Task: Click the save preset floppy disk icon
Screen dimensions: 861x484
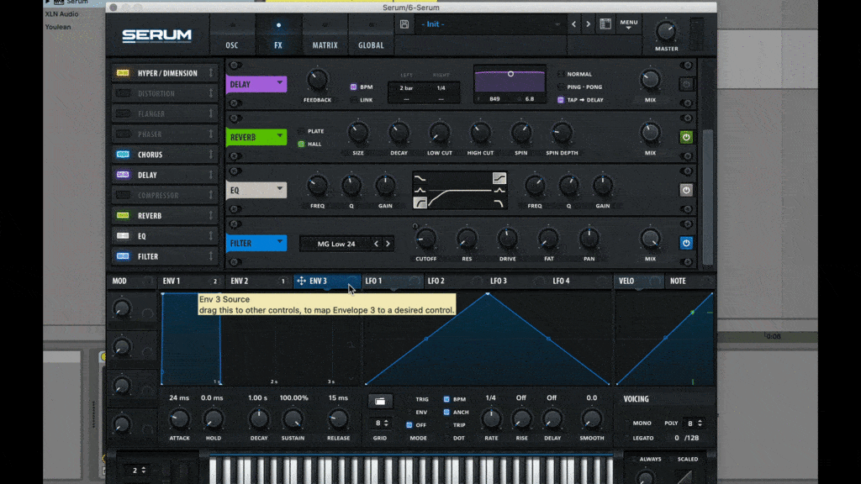Action: point(404,24)
